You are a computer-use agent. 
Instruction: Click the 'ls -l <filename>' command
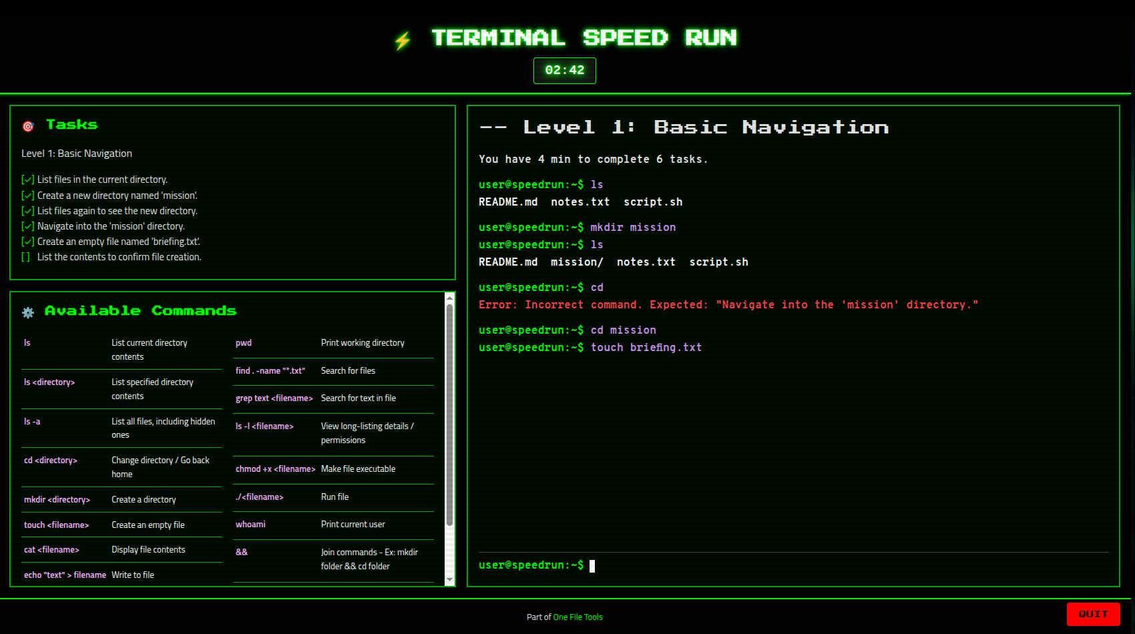point(264,426)
